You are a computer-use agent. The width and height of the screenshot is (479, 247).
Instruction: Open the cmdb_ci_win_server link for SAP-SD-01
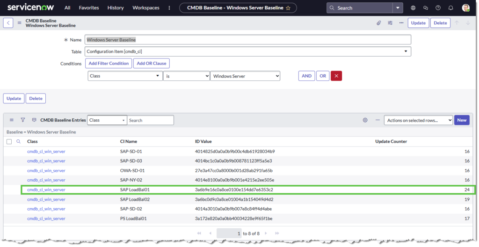click(46, 152)
